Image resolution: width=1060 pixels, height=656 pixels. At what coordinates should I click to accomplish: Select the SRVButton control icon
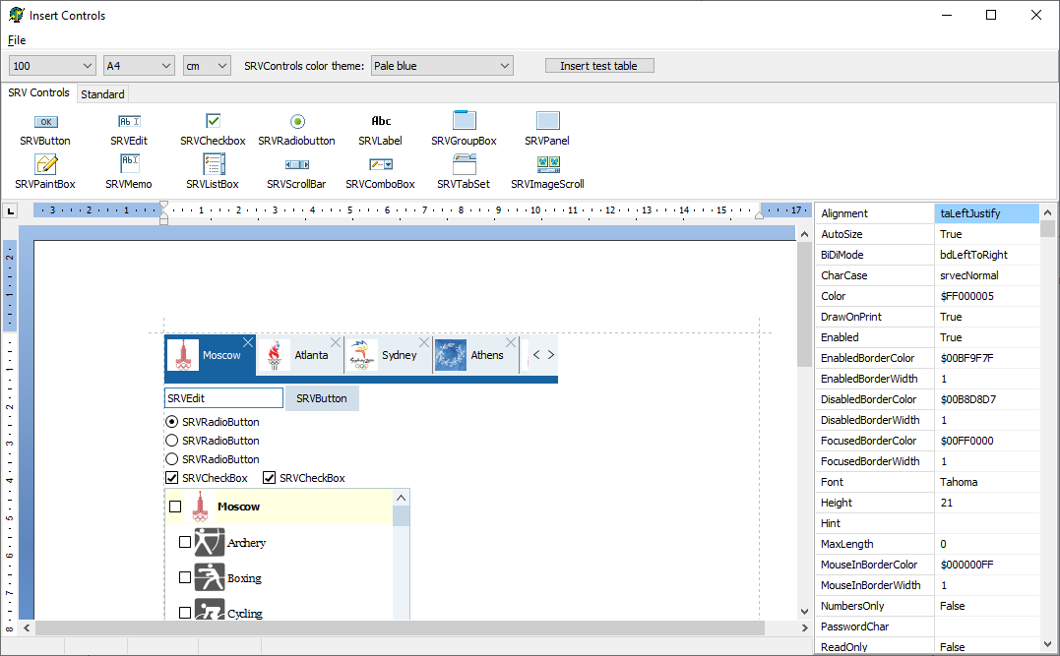click(x=46, y=122)
